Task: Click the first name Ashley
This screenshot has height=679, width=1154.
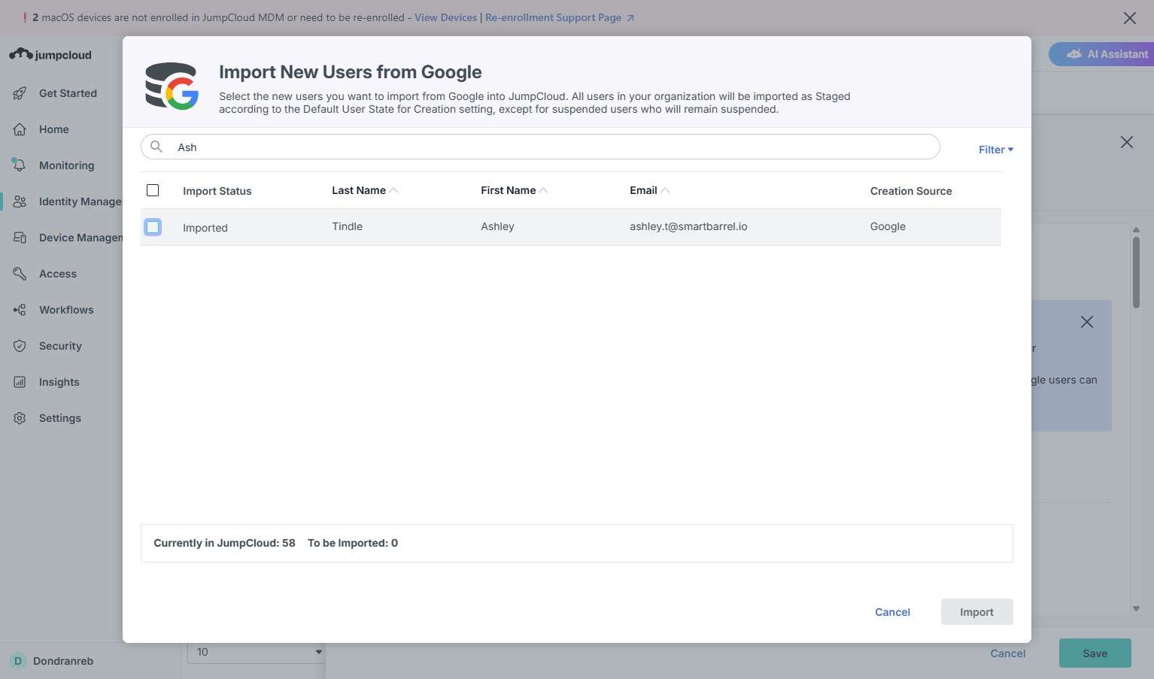Action: click(x=497, y=226)
